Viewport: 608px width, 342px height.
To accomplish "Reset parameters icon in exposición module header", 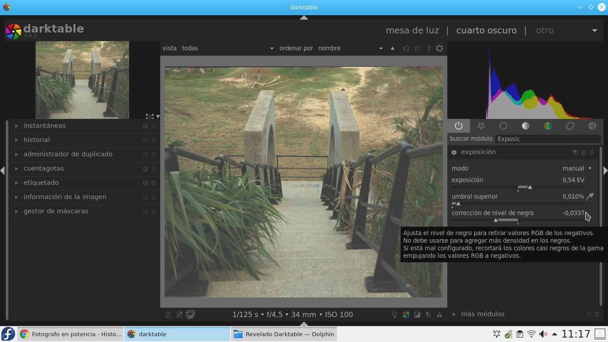I will [x=584, y=152].
